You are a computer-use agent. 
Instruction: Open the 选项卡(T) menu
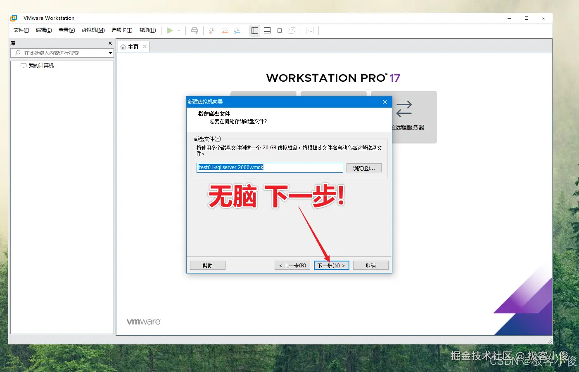122,30
